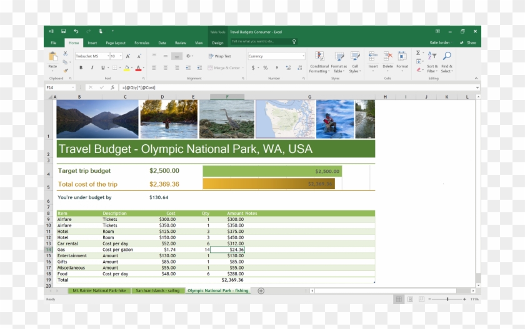Open the San Juan Islands - sailing sheet

pyautogui.click(x=157, y=290)
